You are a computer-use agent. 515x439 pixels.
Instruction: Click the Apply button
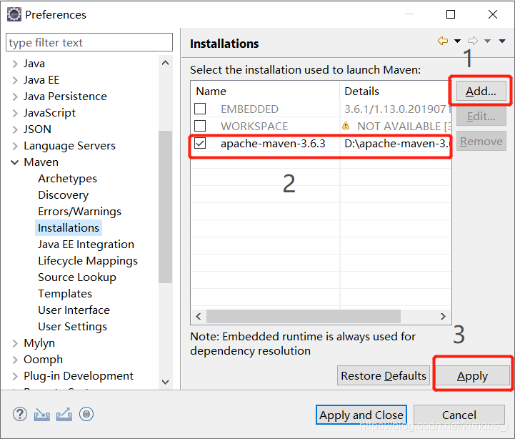tap(472, 375)
